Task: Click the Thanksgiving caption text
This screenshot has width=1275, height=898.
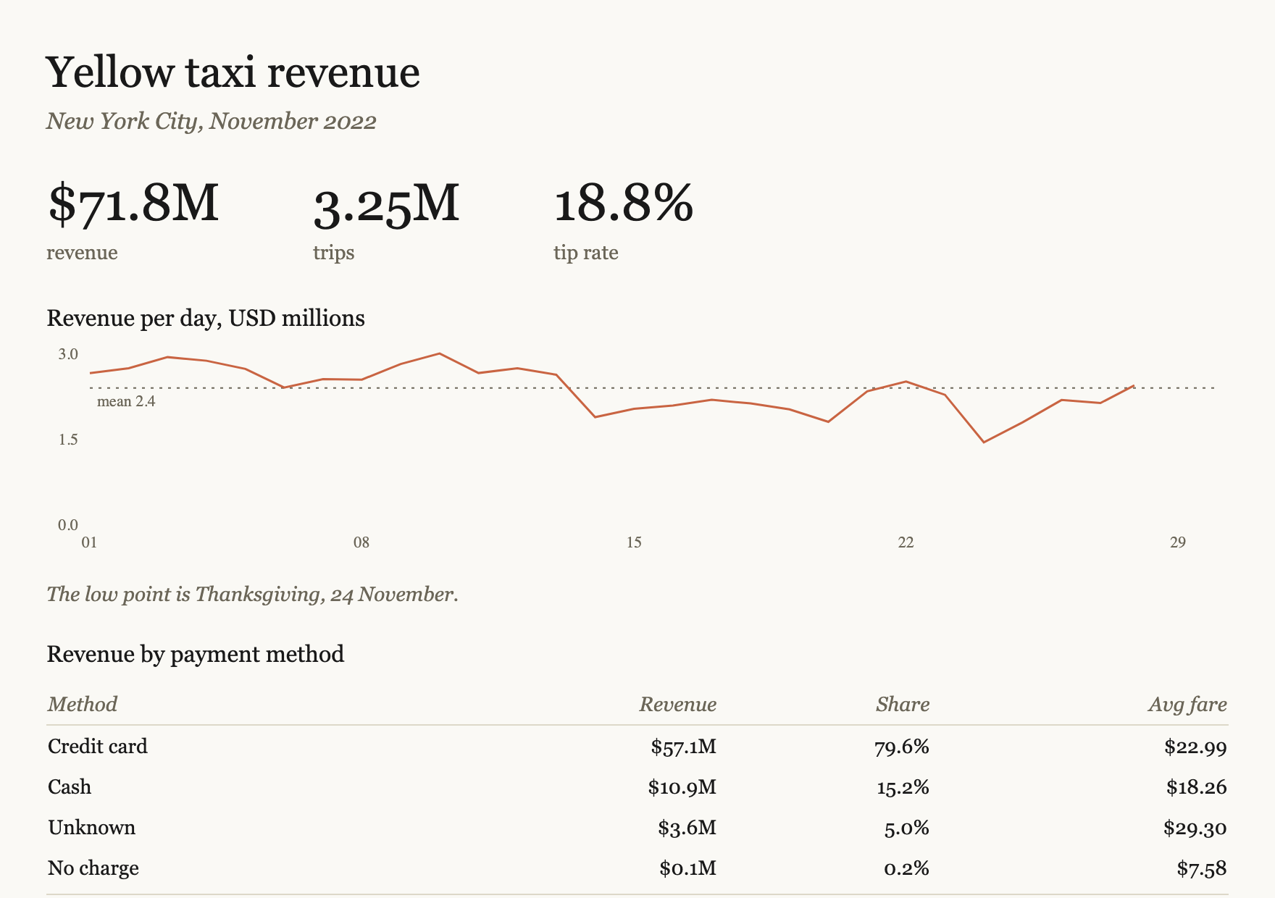Action: point(252,595)
